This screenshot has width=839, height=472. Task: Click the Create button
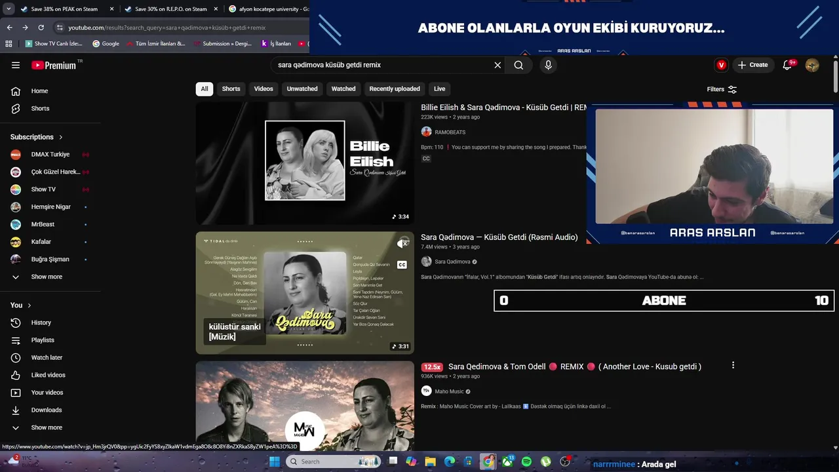(752, 65)
